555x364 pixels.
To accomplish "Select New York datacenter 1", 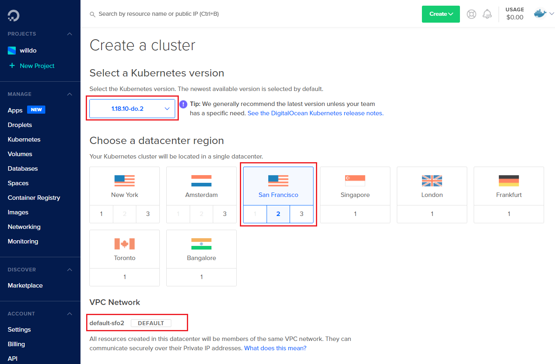I will pyautogui.click(x=101, y=214).
